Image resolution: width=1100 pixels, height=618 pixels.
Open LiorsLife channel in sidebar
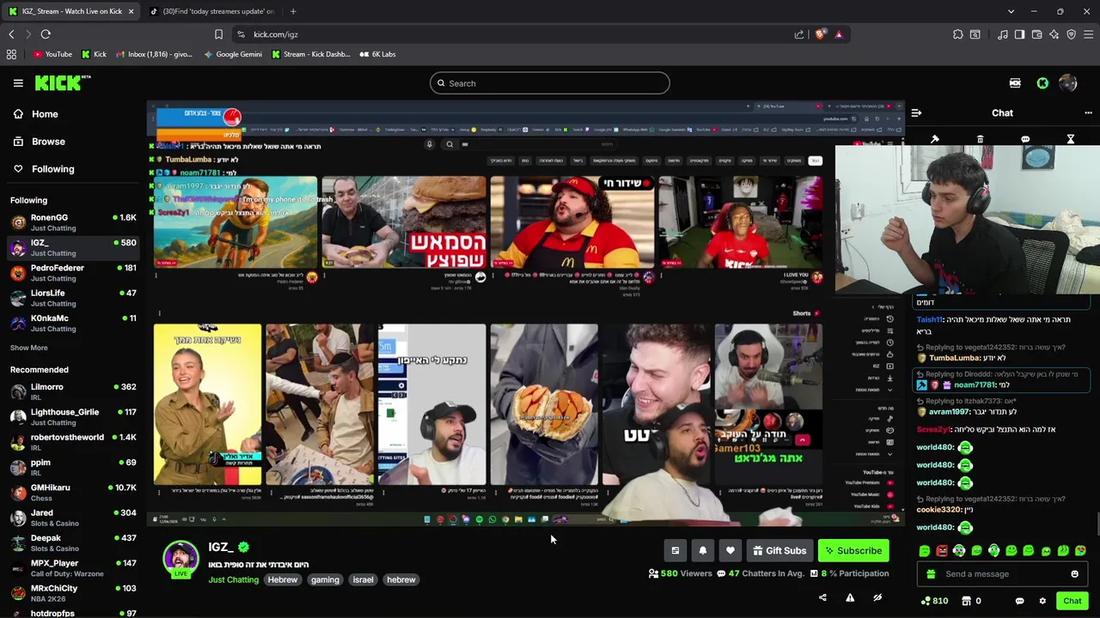coord(73,298)
